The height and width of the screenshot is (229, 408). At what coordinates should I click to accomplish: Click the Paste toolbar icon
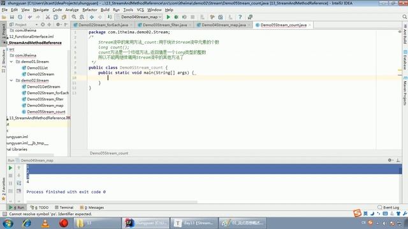[64, 17]
